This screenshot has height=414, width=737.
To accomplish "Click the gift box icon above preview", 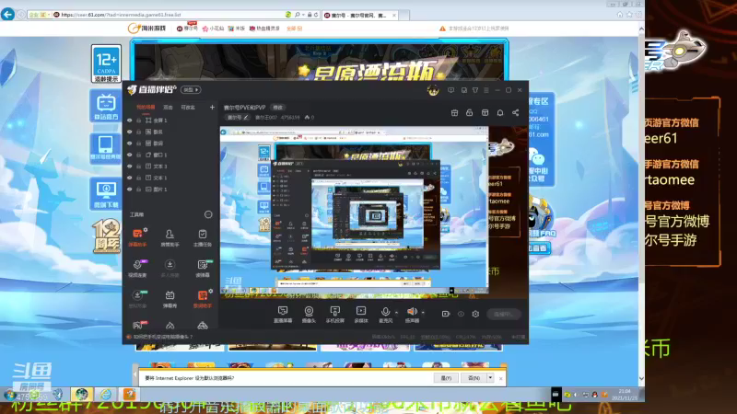I will point(454,112).
